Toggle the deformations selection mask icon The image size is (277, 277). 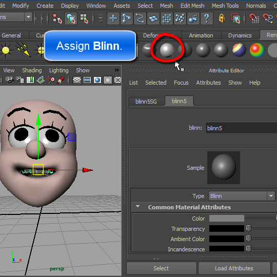point(167,18)
